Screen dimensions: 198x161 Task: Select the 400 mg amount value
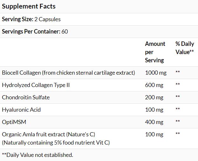tap(154, 122)
